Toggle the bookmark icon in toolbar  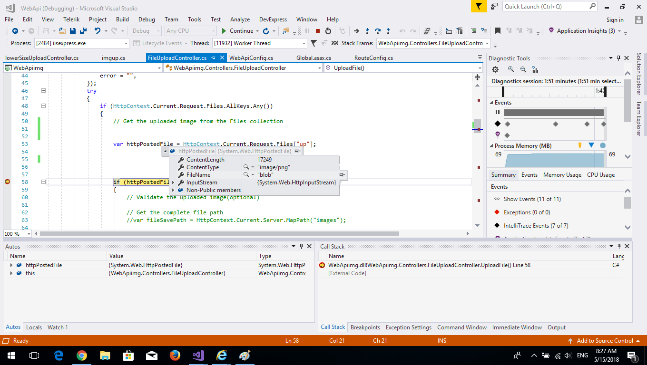coord(498,31)
